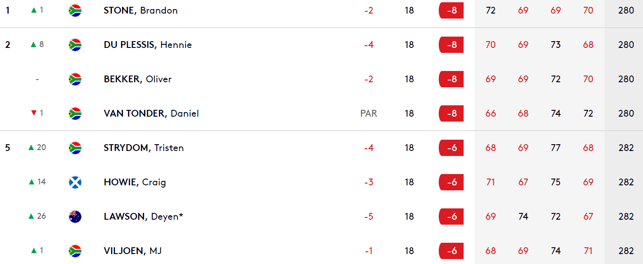Select the STRYDOM, Tristen name link
Image resolution: width=643 pixels, height=264 pixels.
[144, 148]
